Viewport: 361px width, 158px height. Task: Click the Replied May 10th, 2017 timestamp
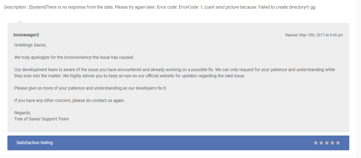(x=314, y=35)
